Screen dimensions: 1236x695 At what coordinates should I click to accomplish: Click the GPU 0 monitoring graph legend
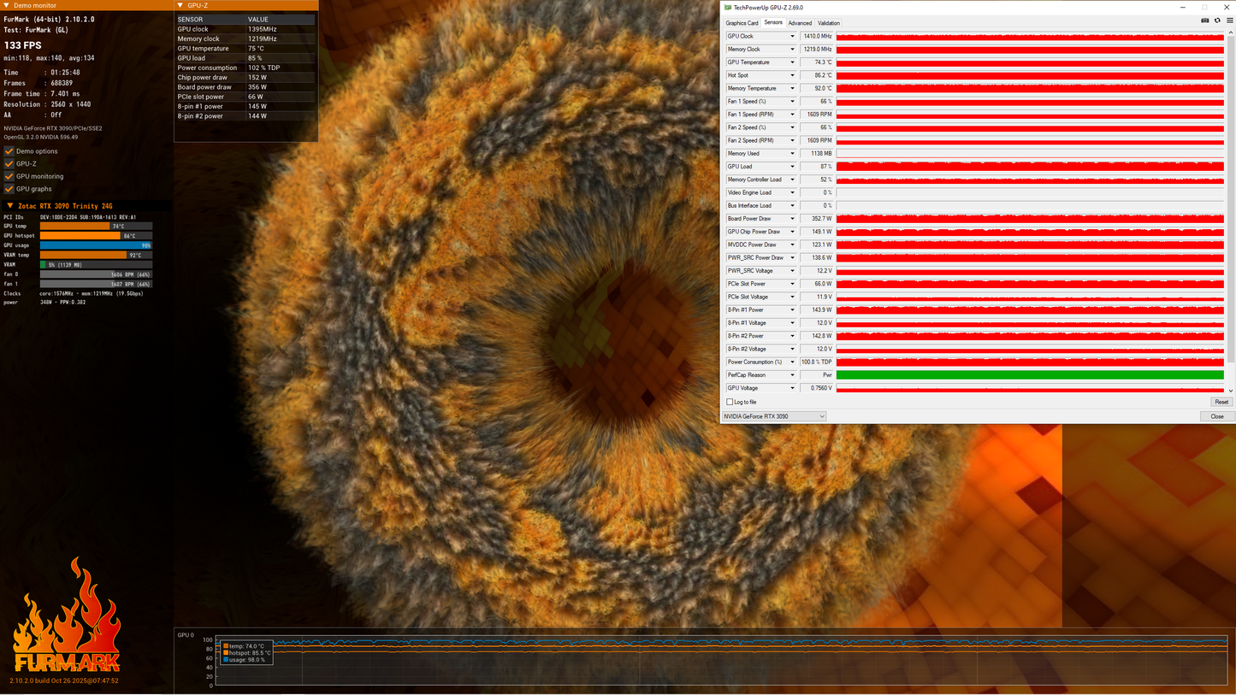click(247, 652)
